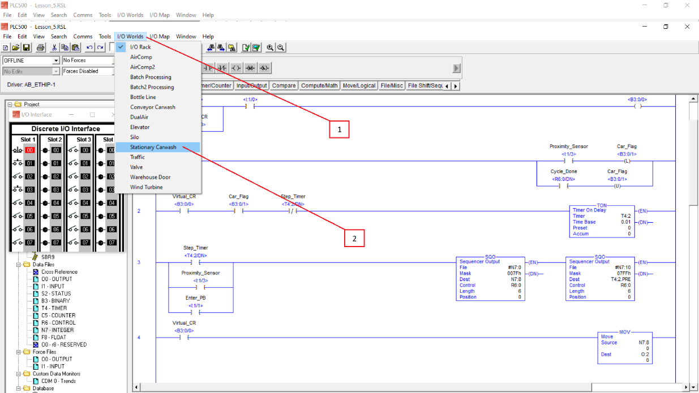
Task: Switch to the Compute/Math instruction tab
Action: point(319,86)
